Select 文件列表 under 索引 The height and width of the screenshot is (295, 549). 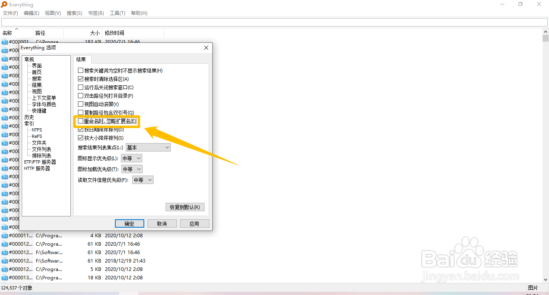[x=42, y=149]
